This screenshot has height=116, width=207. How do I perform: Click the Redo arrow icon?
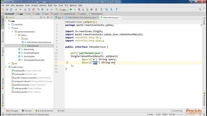point(20,9)
